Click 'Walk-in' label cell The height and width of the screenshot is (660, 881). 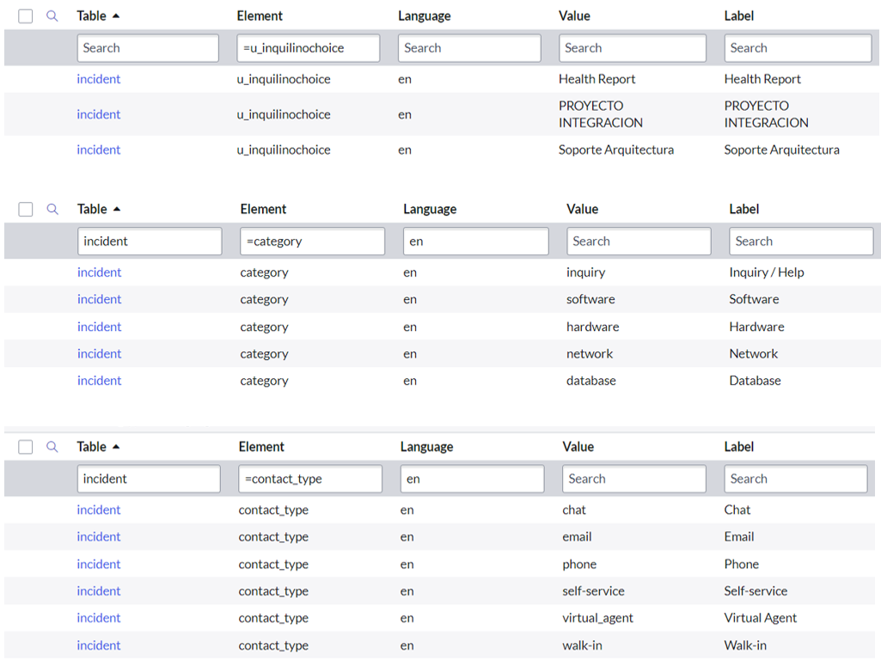[745, 646]
